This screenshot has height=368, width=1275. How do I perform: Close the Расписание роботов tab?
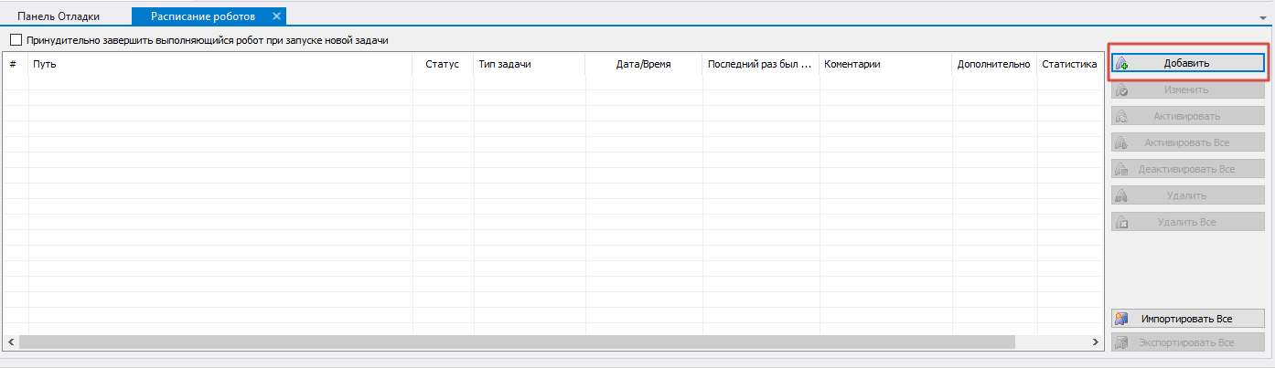(x=276, y=16)
